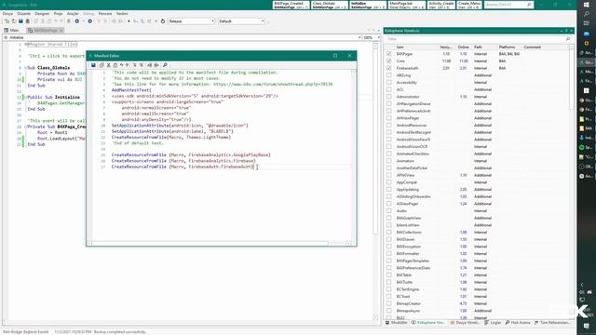Switch to the Loglar bottom tab
596x335 pixels.
click(493, 323)
